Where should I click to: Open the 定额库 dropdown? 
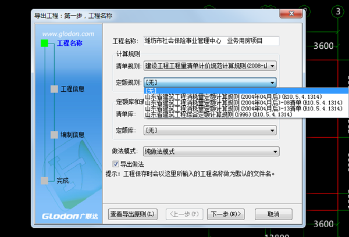pos(210,130)
